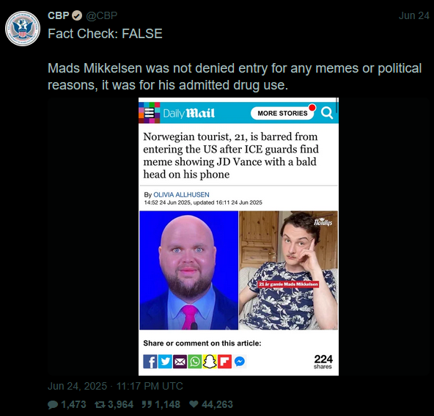
Task: Open the Jun 24 date link
Action: point(413,16)
